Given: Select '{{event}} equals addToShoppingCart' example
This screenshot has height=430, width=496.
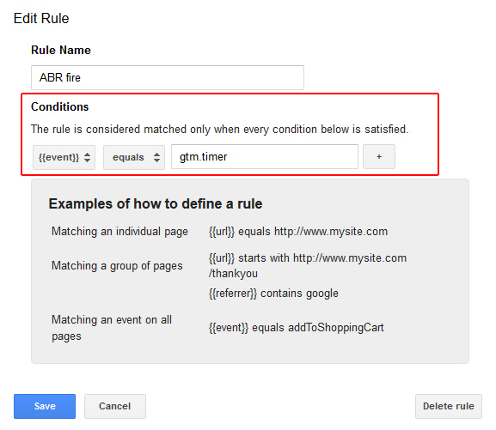Looking at the screenshot, I should [296, 328].
